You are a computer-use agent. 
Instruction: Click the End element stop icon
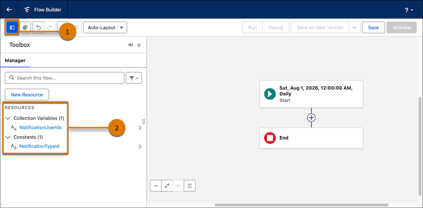click(x=270, y=138)
